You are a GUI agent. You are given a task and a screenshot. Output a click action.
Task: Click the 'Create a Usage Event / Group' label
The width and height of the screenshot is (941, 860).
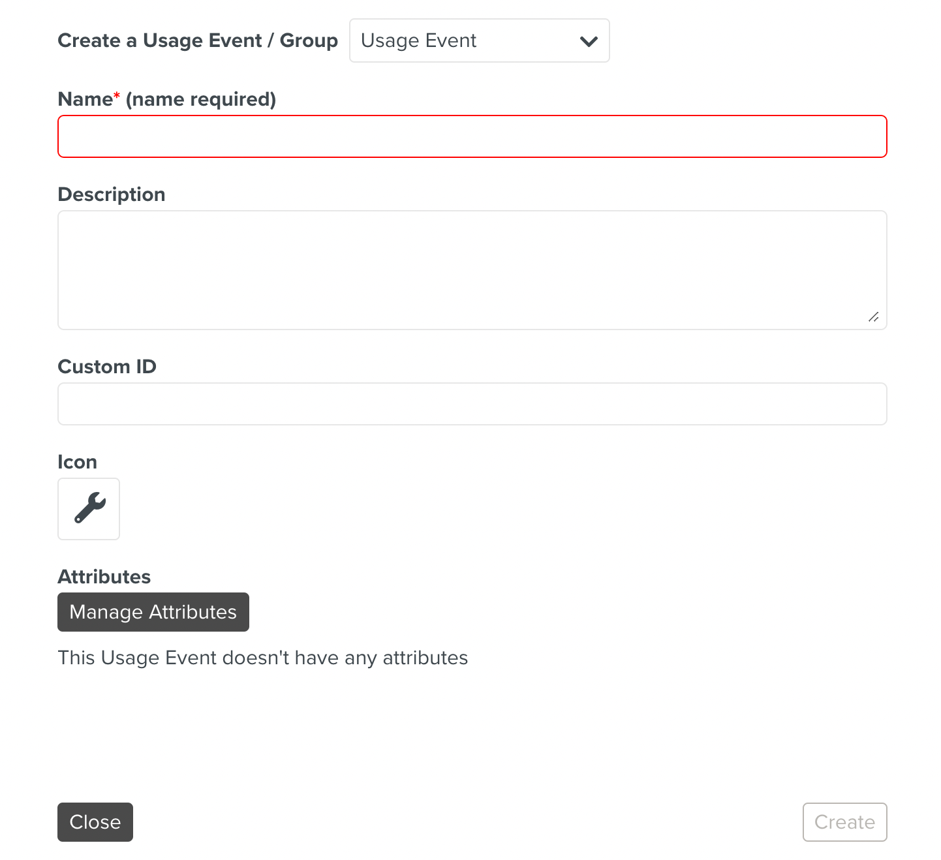tap(198, 40)
